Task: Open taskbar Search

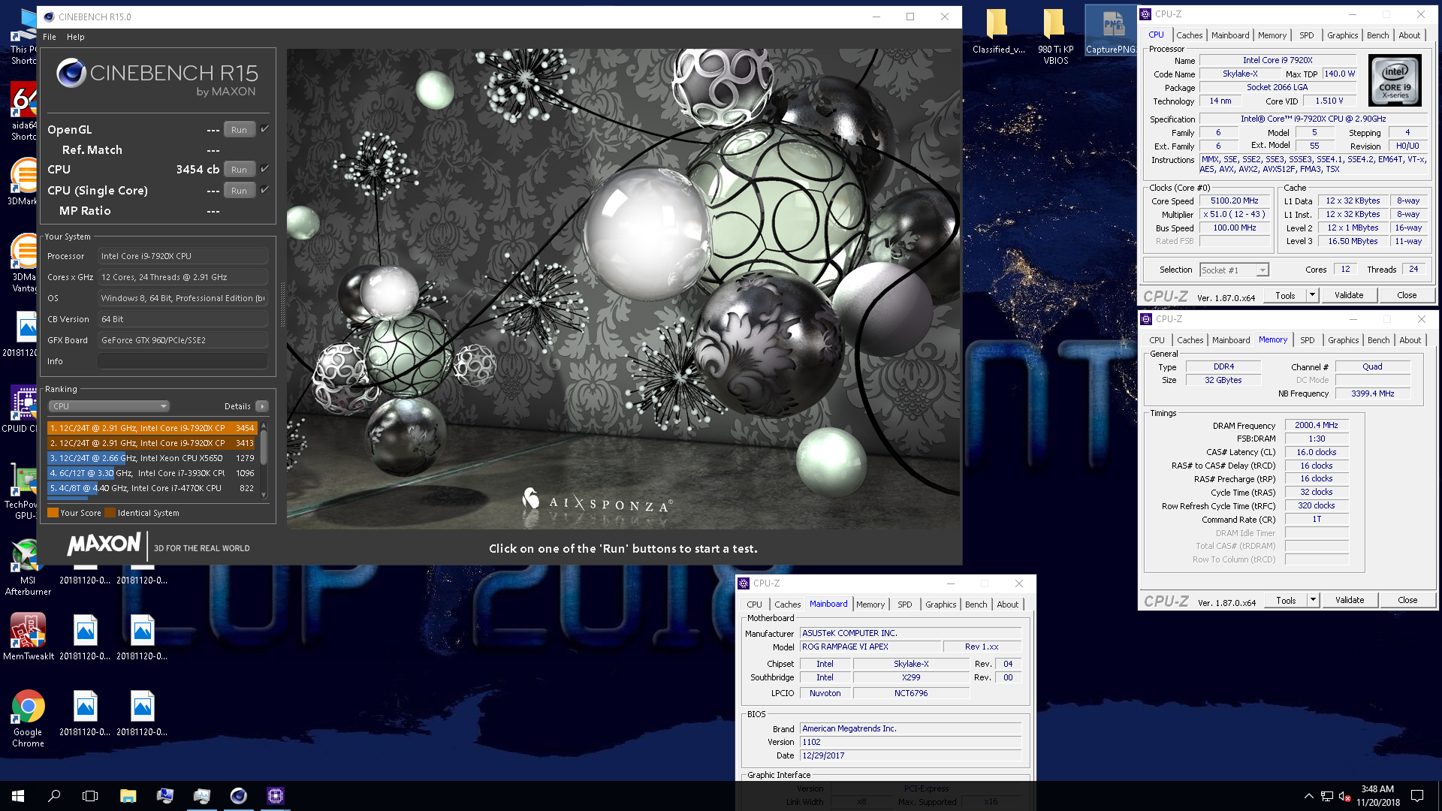Action: pyautogui.click(x=54, y=796)
